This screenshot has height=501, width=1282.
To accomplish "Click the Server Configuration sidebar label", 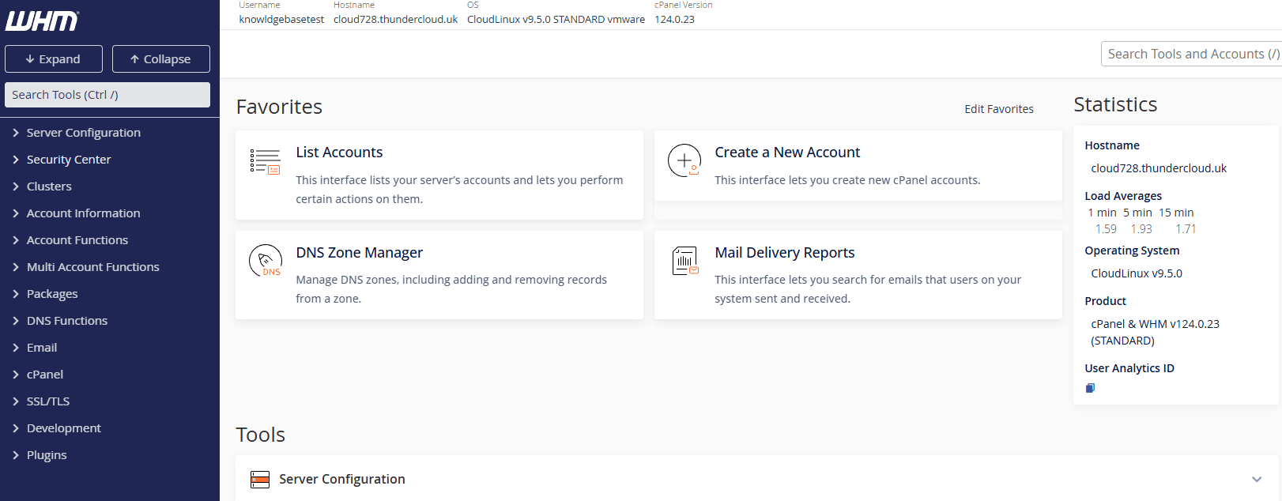I will pyautogui.click(x=84, y=133).
